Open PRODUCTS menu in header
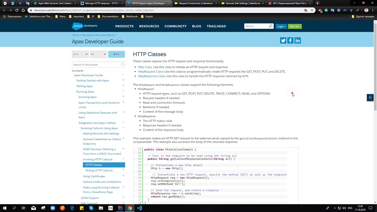 (x=124, y=26)
